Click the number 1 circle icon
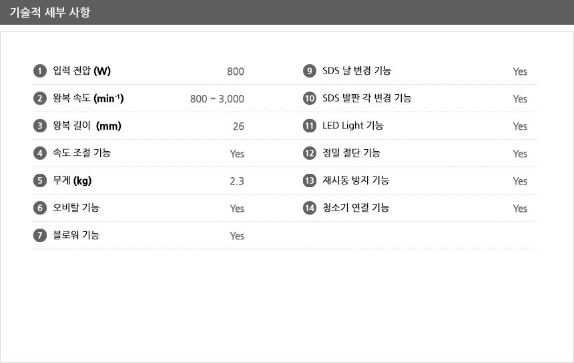 click(40, 71)
